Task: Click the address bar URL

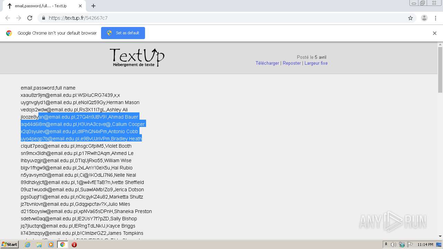Action: point(78,18)
